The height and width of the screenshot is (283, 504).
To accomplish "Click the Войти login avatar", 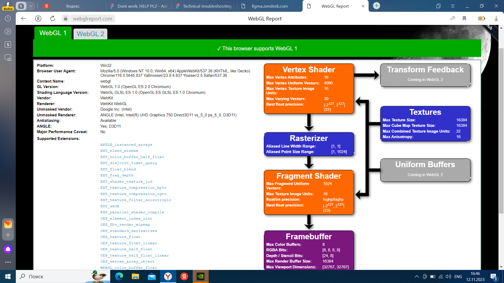I will (x=8, y=6).
